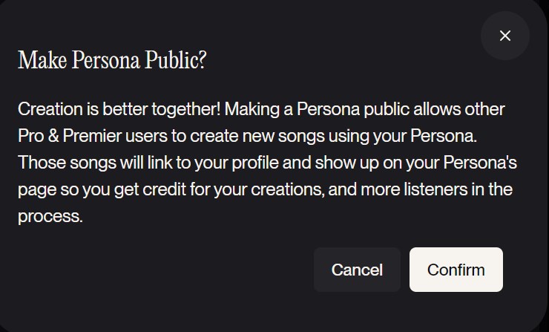Click the "Creation is better together!" sentence
The image size is (549, 332).
click(119, 109)
